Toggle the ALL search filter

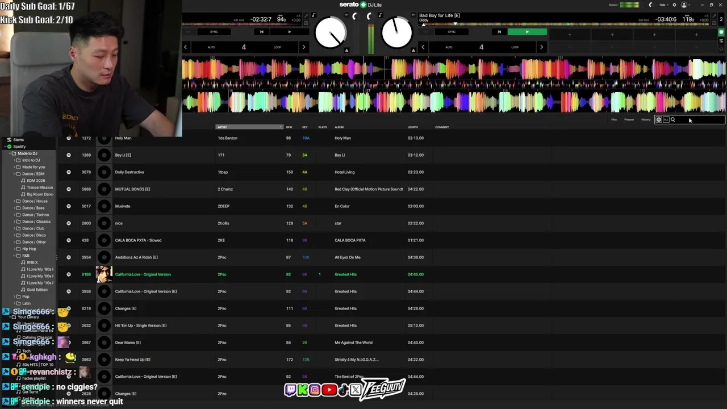pyautogui.click(x=666, y=120)
